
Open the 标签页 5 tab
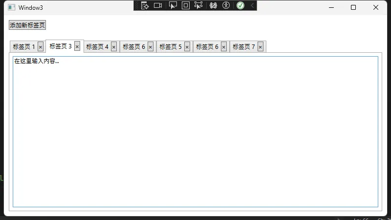click(171, 47)
